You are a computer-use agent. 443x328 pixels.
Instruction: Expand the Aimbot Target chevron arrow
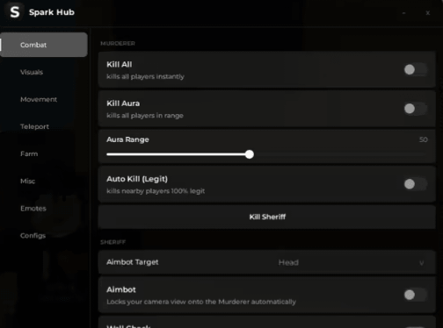(422, 263)
